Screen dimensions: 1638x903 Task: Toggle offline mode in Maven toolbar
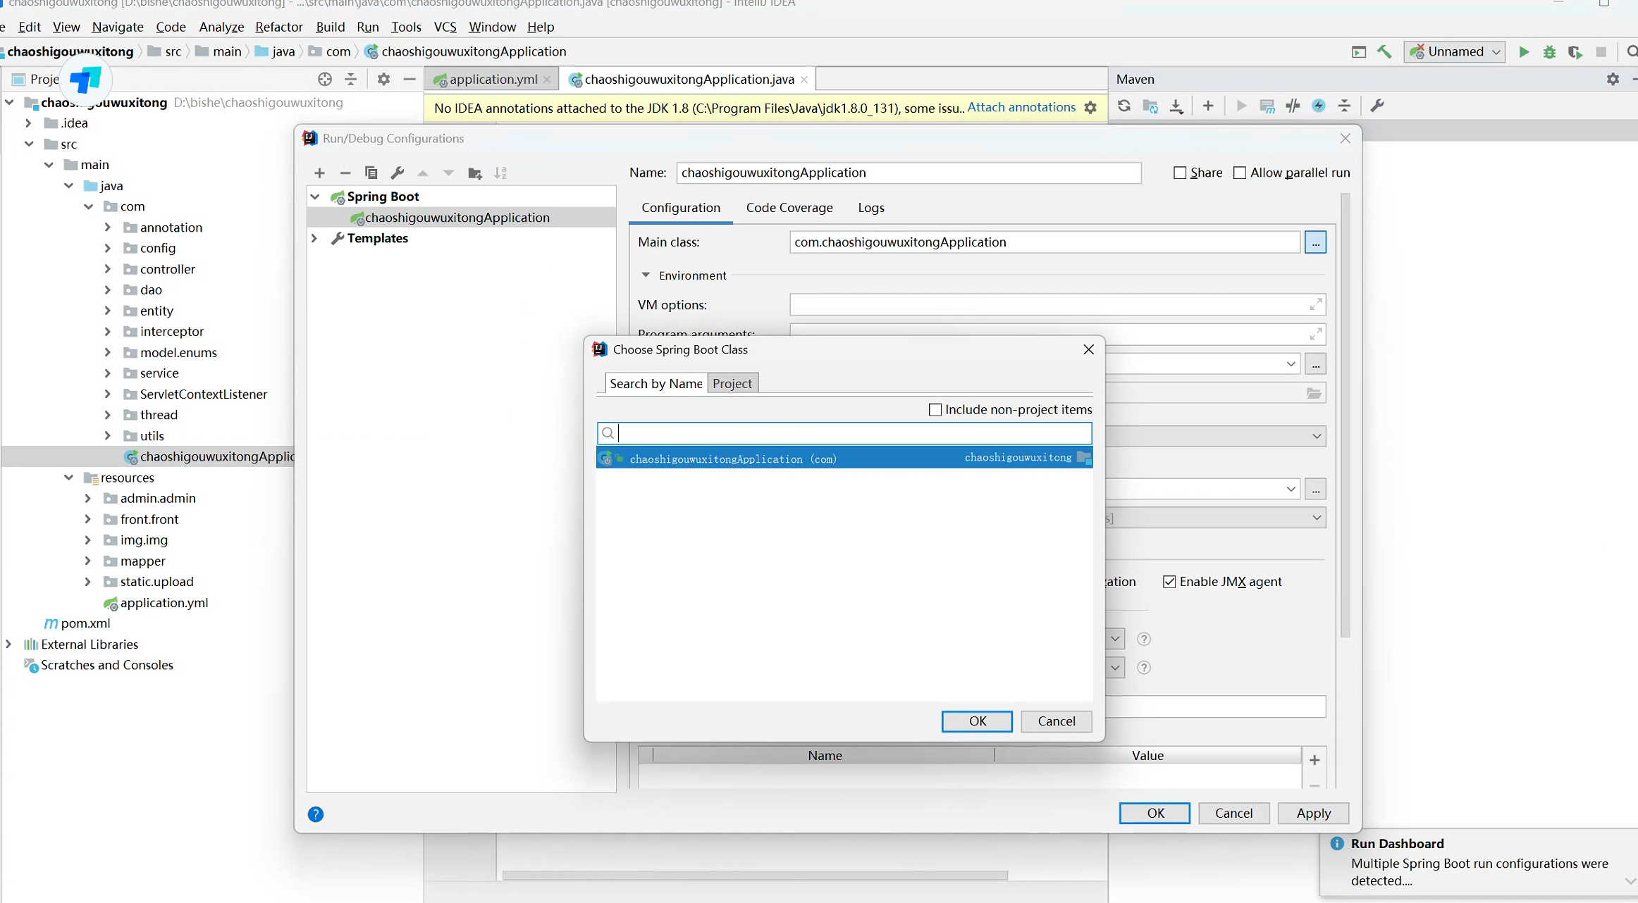(1293, 106)
